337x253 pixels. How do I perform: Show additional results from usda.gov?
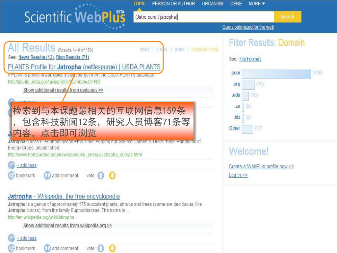click(64, 90)
